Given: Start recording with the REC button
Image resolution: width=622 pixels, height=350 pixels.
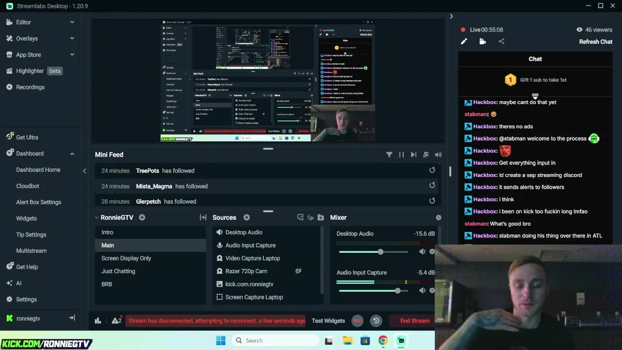Looking at the screenshot, I should (x=358, y=321).
